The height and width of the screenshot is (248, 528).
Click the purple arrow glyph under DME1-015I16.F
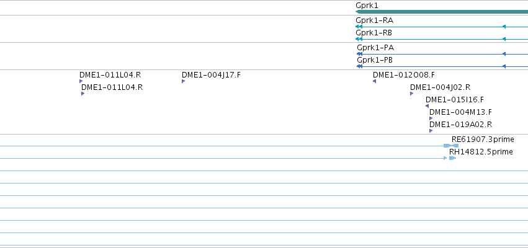[x=427, y=106]
